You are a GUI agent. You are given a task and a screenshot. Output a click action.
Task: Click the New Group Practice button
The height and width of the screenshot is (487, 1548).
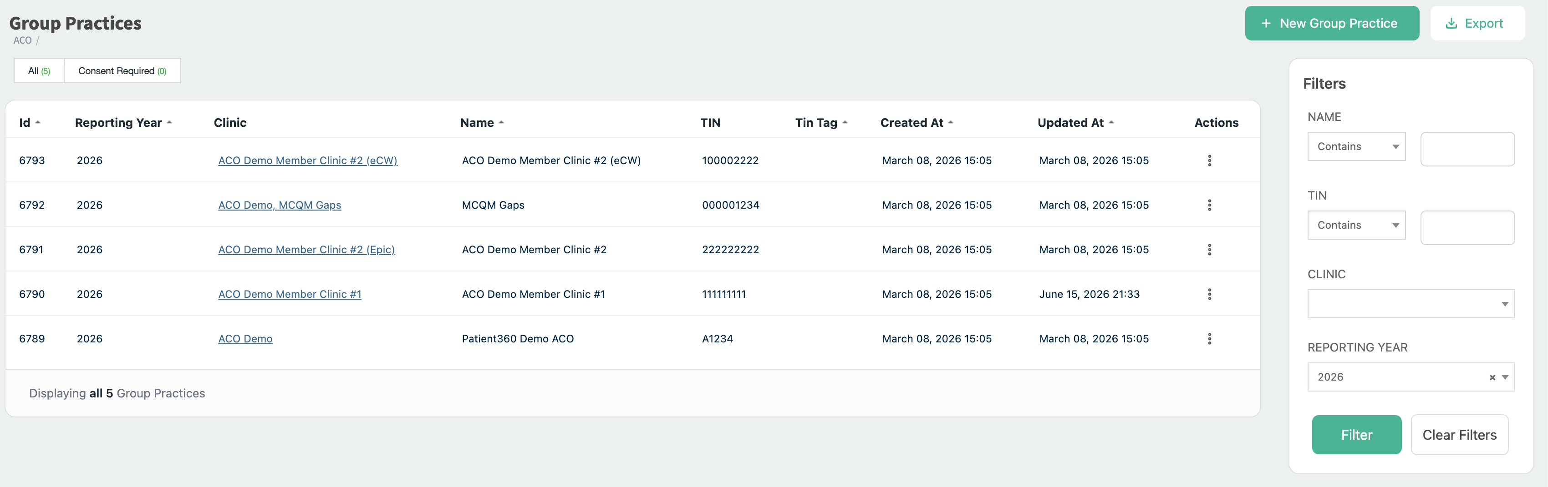click(x=1332, y=24)
